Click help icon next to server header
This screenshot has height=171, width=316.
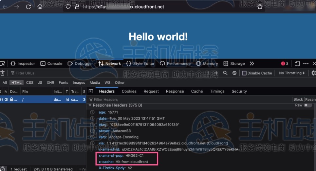(92, 131)
